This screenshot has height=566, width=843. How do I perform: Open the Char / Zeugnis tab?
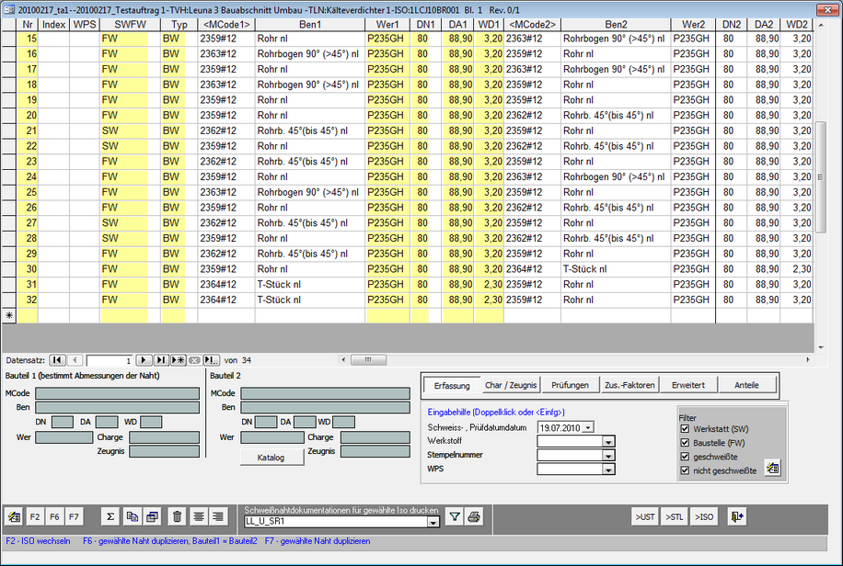(511, 385)
